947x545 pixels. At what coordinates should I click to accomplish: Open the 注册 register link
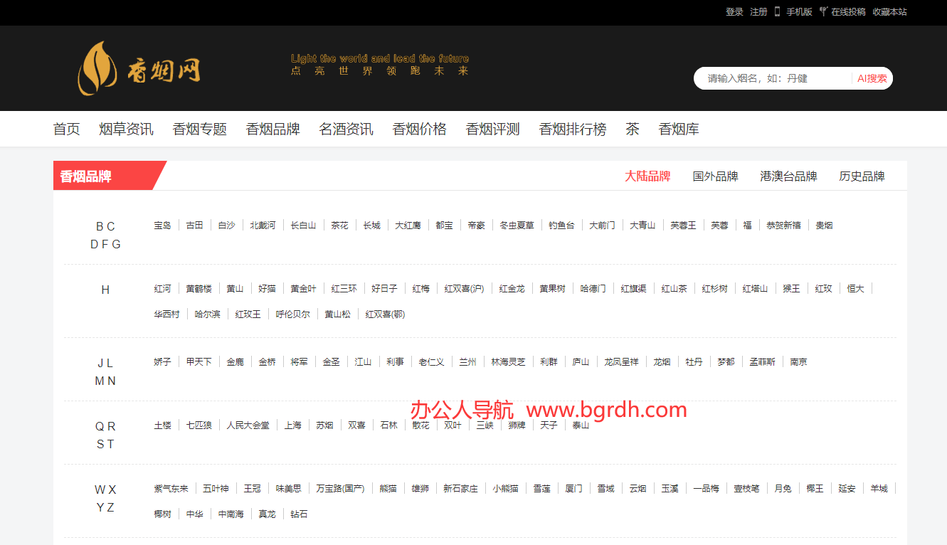758,12
